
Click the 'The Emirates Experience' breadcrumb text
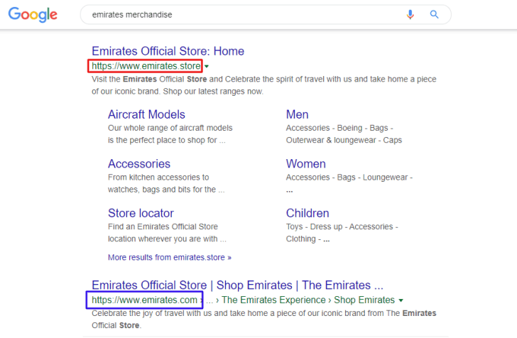point(273,300)
